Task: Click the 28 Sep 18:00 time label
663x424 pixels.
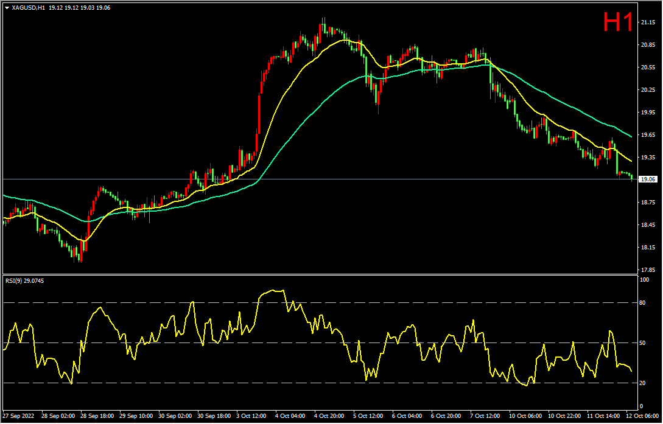Action: point(98,416)
